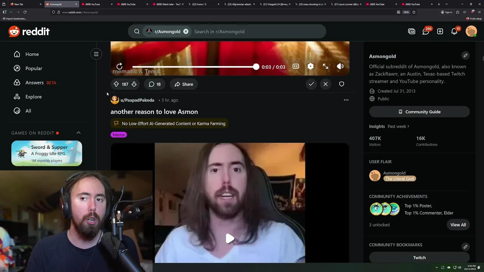Open u/PaapadPakoda user profile

click(x=137, y=100)
